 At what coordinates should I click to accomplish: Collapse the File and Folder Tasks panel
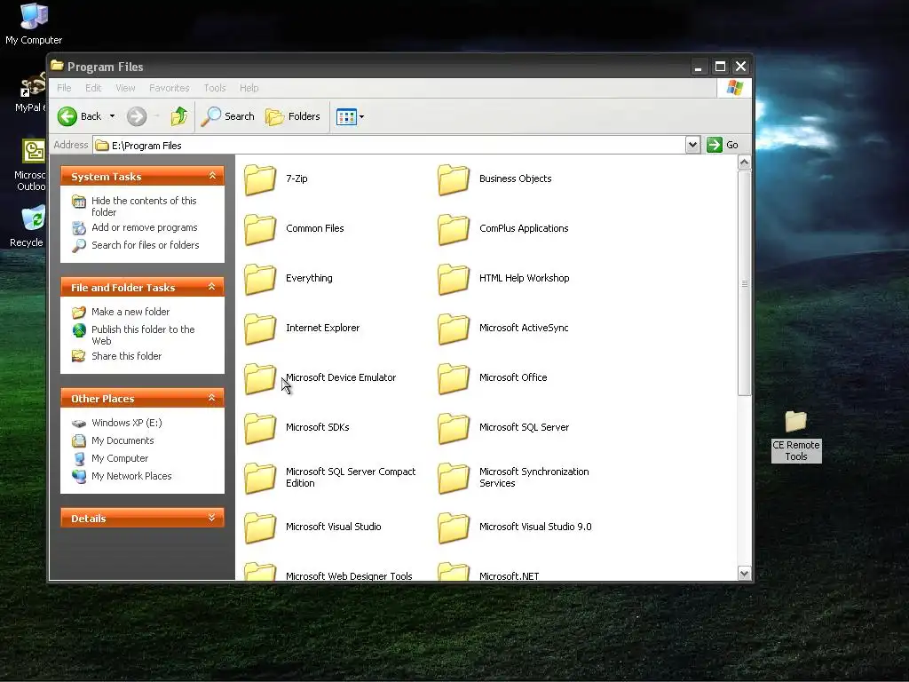coord(212,287)
